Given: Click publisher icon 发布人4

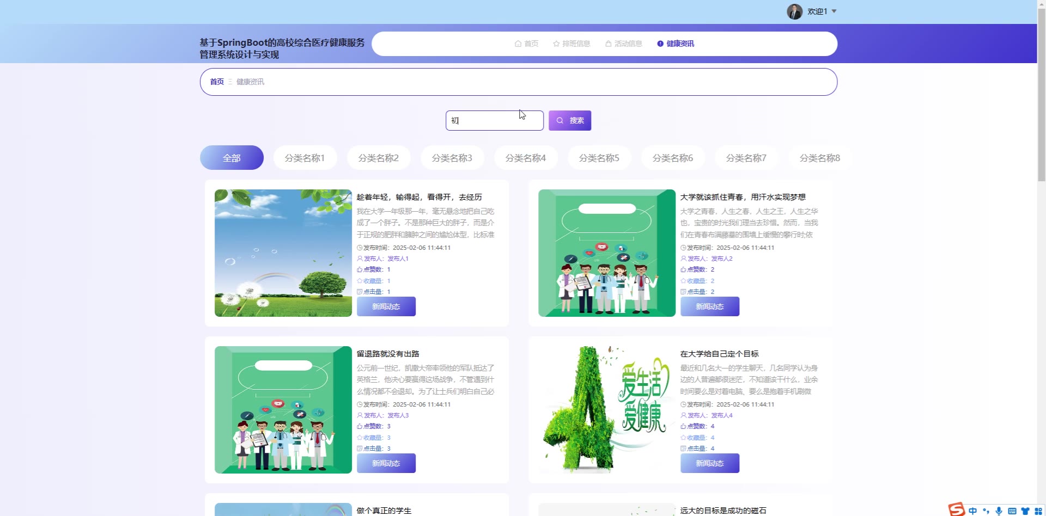Looking at the screenshot, I should (x=683, y=415).
